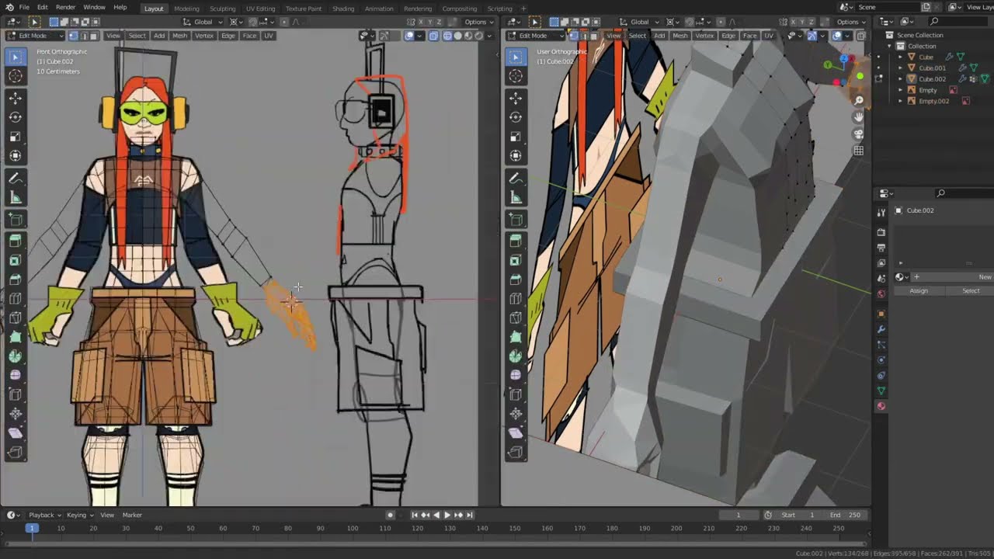
Task: Select the Poly Build tool in the left viewport
Action: (16, 337)
